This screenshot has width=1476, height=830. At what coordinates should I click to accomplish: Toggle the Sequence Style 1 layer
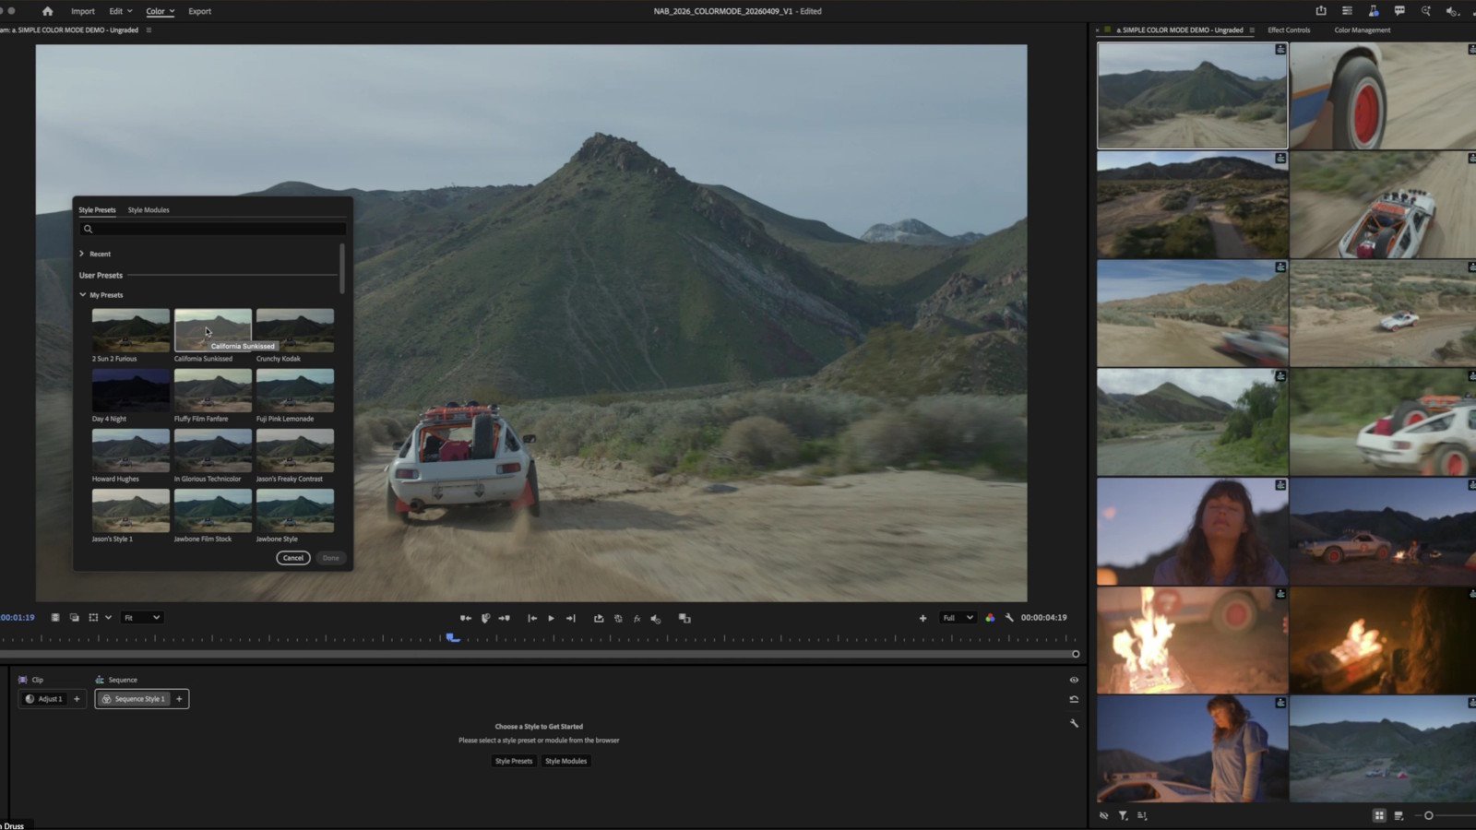tap(137, 699)
